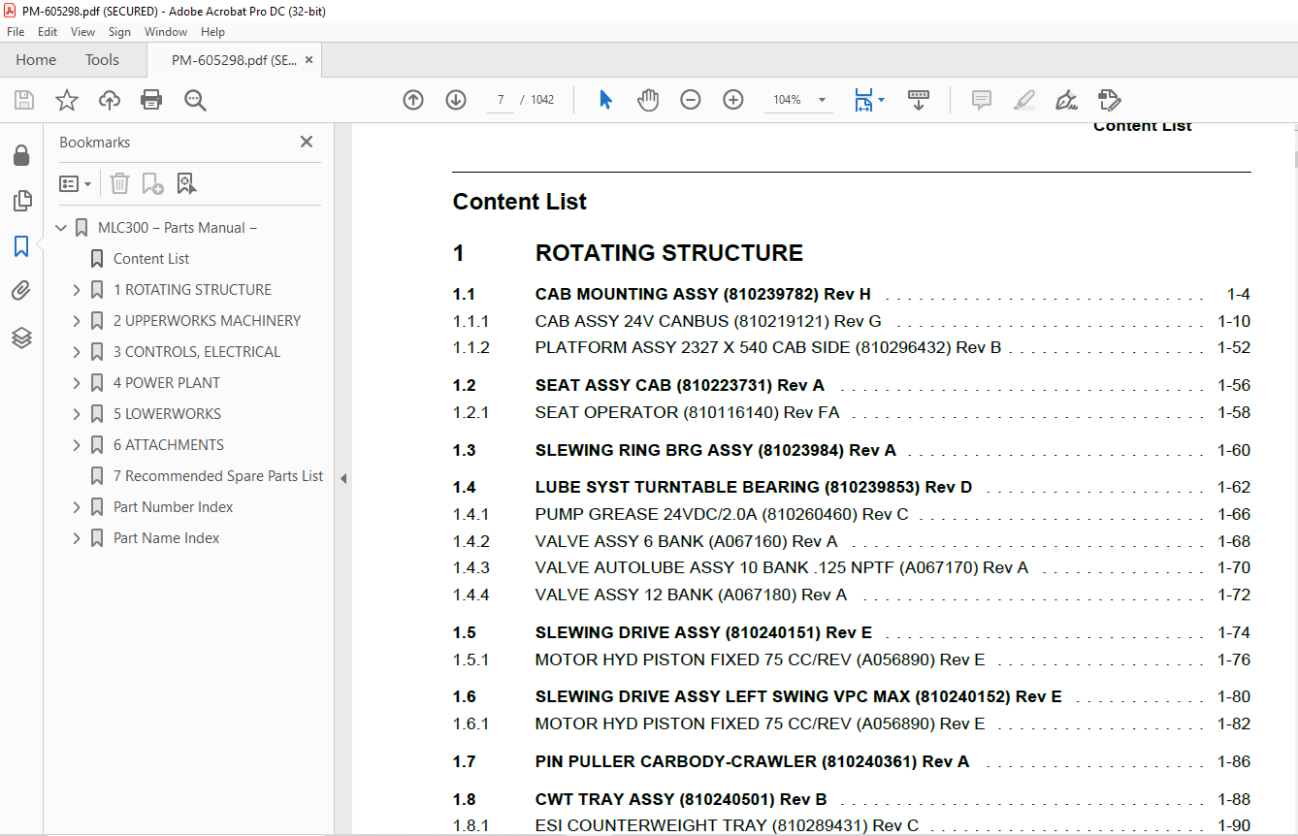
Task: Open the Window menu
Action: [166, 32]
